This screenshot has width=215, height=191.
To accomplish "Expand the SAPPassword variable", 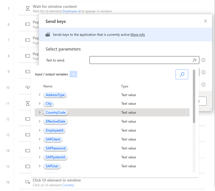I will coord(40,148).
